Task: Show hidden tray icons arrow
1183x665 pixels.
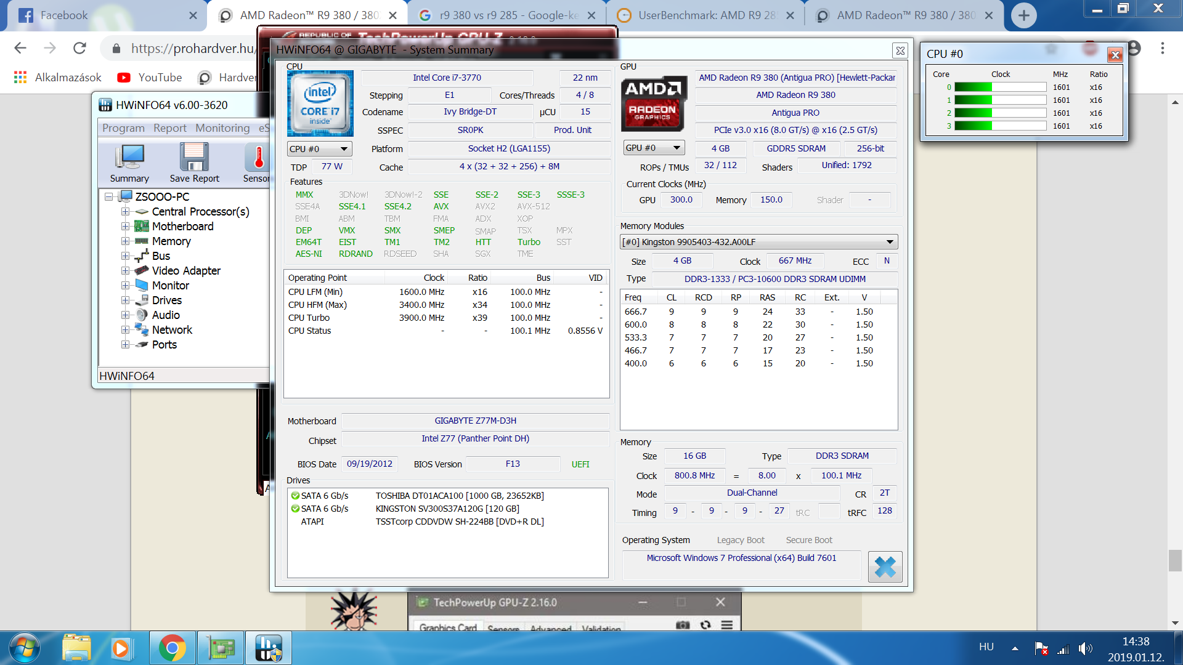Action: pyautogui.click(x=1015, y=648)
